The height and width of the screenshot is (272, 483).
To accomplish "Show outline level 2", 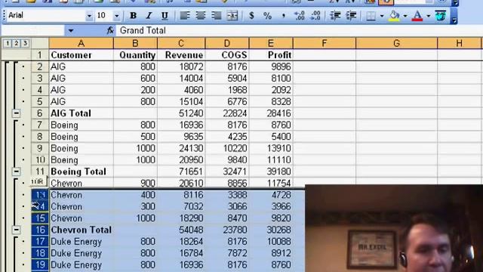I will click(x=16, y=44).
